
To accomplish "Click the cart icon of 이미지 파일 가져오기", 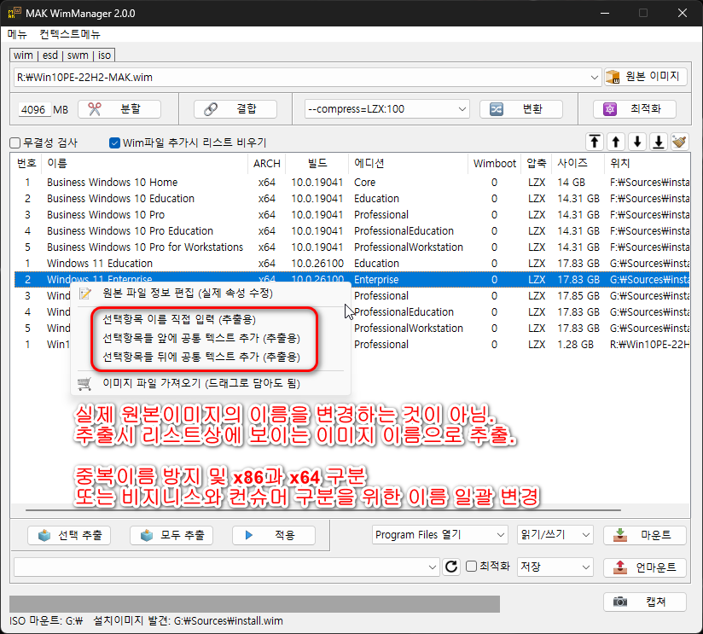I will 84,384.
